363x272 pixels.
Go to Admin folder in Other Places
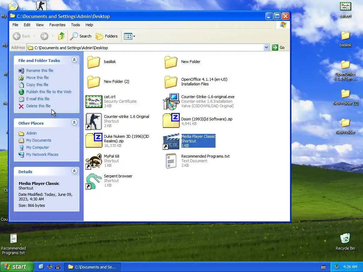pyautogui.click(x=31, y=133)
